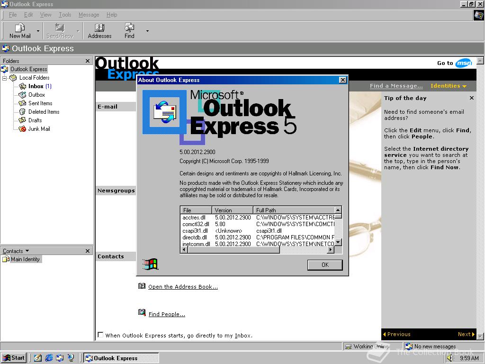Click the Go to MSN logo

pos(464,63)
